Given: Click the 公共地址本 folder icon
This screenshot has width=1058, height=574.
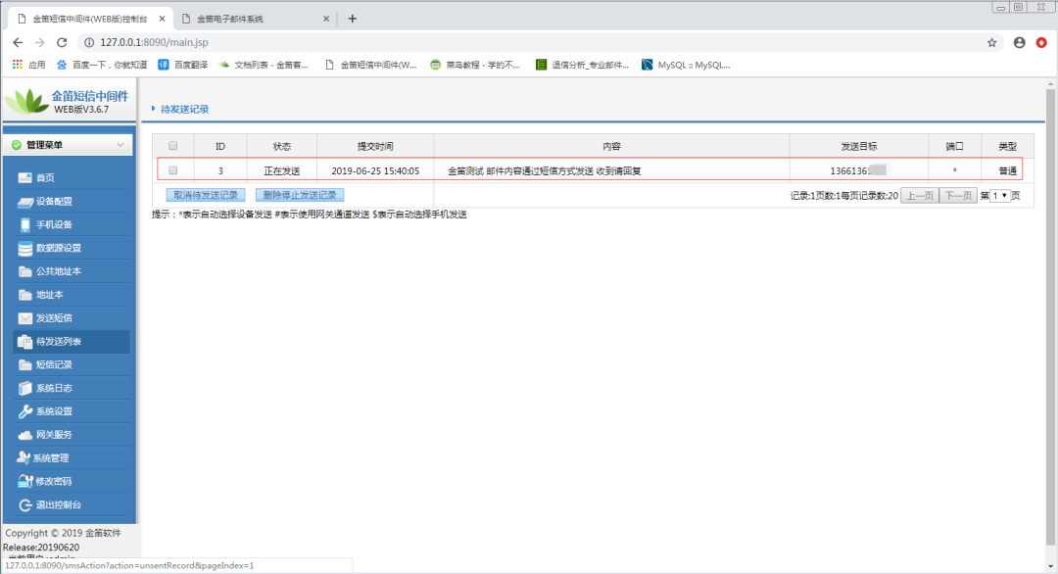Looking at the screenshot, I should click(24, 271).
